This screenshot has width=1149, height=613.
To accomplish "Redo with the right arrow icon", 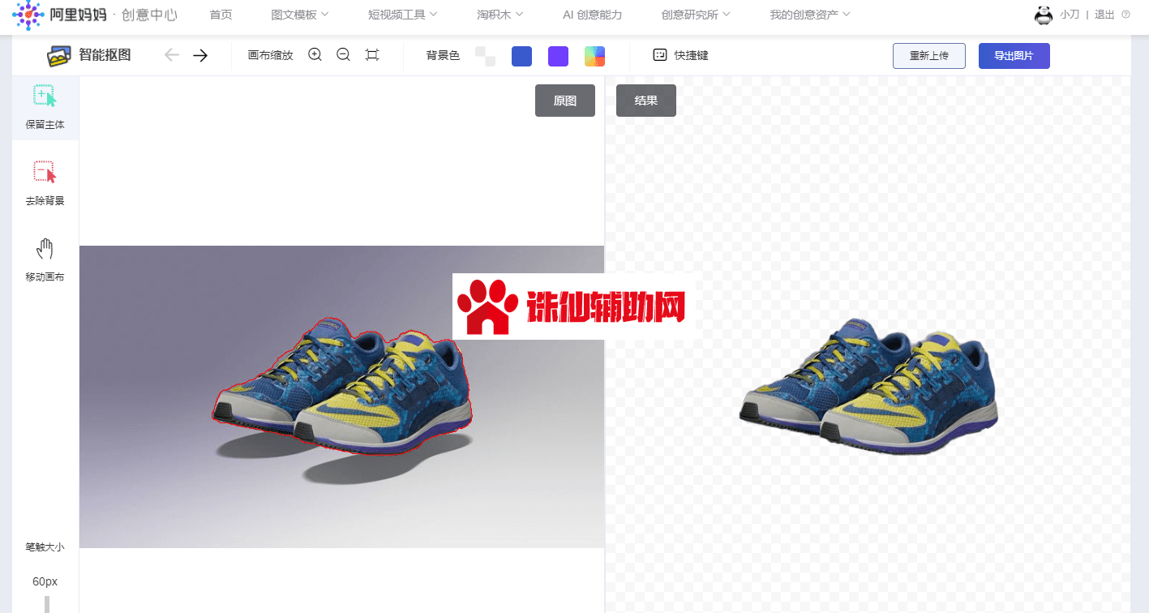I will (x=200, y=55).
